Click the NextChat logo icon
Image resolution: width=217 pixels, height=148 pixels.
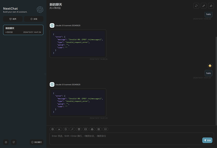(x=40, y=9)
